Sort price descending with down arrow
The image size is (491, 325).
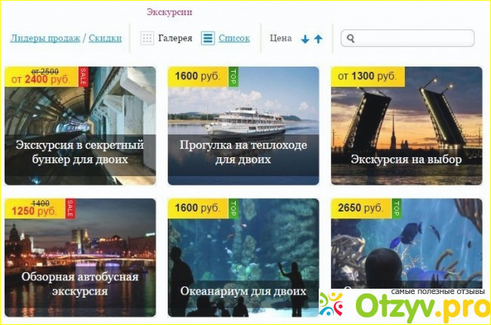click(305, 39)
